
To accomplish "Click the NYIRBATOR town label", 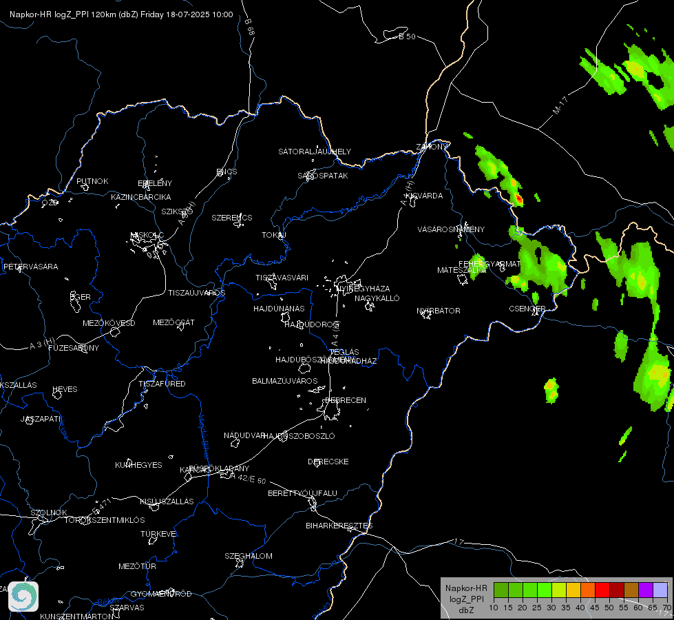I will click(x=439, y=311).
